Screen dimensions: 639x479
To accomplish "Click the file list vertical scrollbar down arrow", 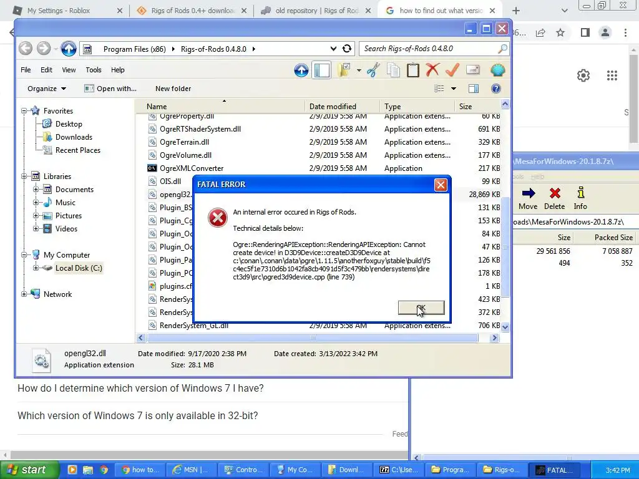I will click(505, 326).
